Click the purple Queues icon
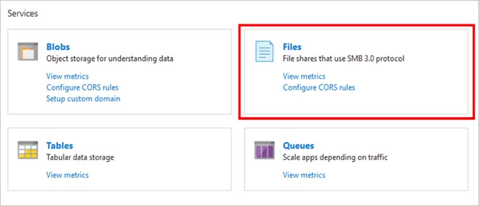The image size is (479, 206). [x=264, y=150]
